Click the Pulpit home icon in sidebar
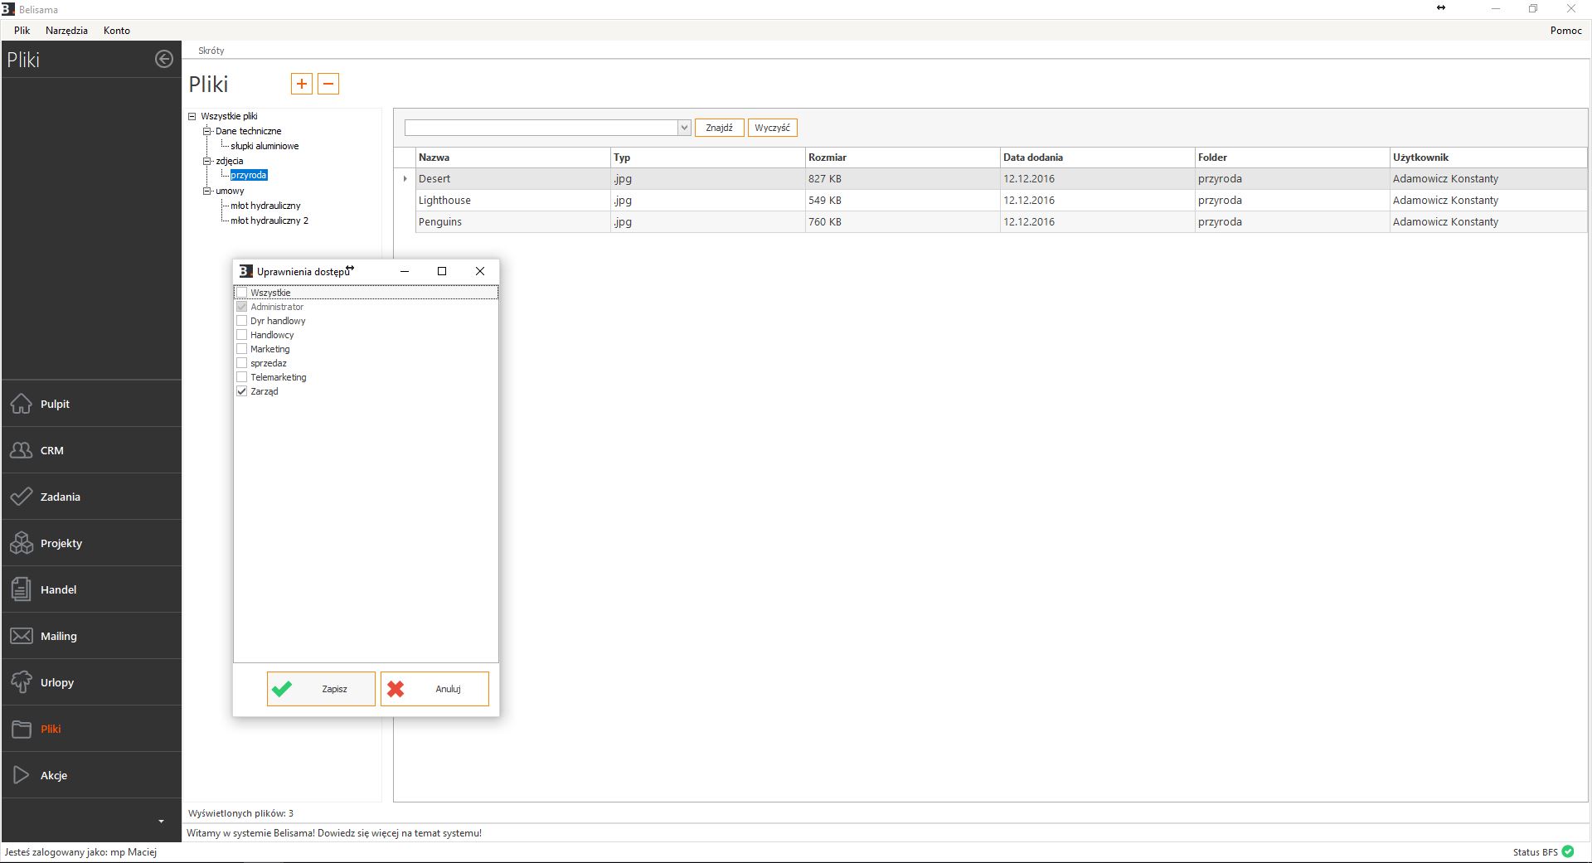1592x863 pixels. coord(22,404)
